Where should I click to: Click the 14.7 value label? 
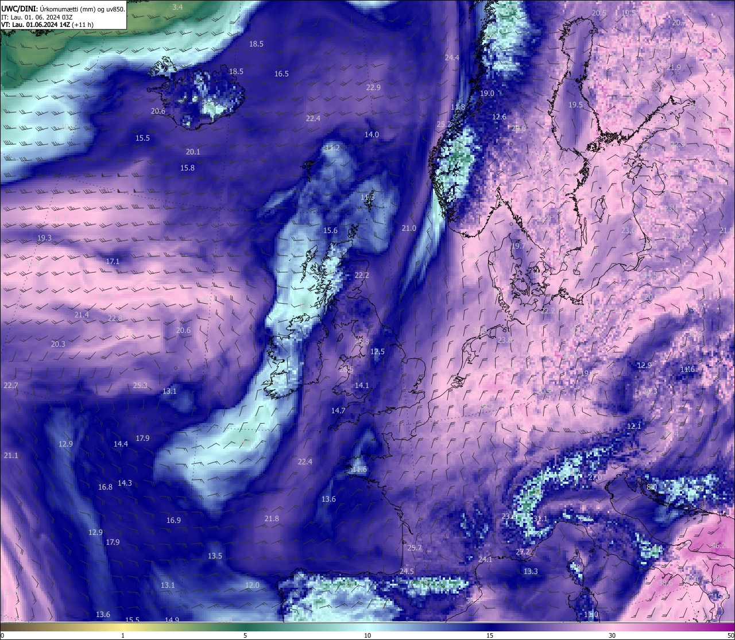[x=338, y=410]
